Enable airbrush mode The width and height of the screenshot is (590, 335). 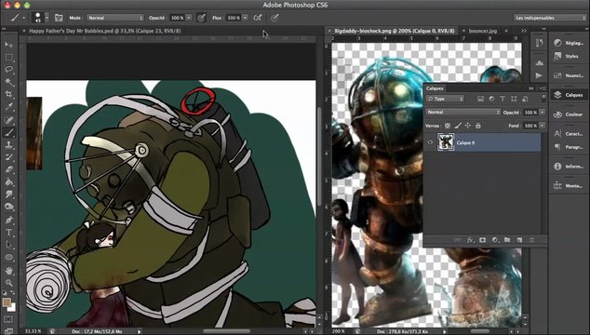pyautogui.click(x=258, y=18)
